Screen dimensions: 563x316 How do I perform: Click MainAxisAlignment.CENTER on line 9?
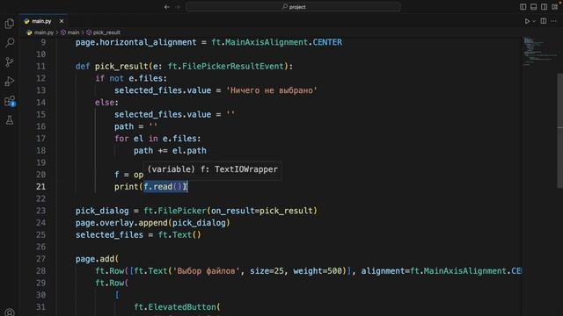[283, 42]
